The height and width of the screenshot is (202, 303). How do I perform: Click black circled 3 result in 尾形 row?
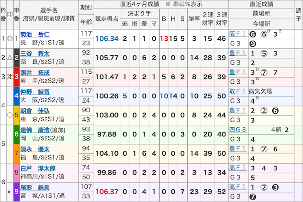click(276, 187)
